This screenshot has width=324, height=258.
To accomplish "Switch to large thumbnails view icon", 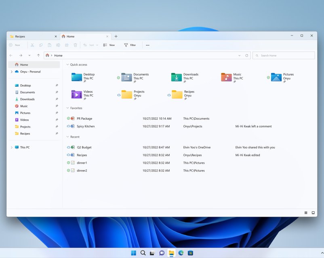I will point(313,212).
